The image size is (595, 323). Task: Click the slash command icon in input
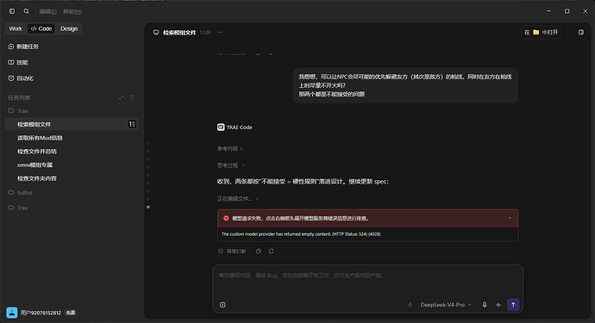(222, 305)
